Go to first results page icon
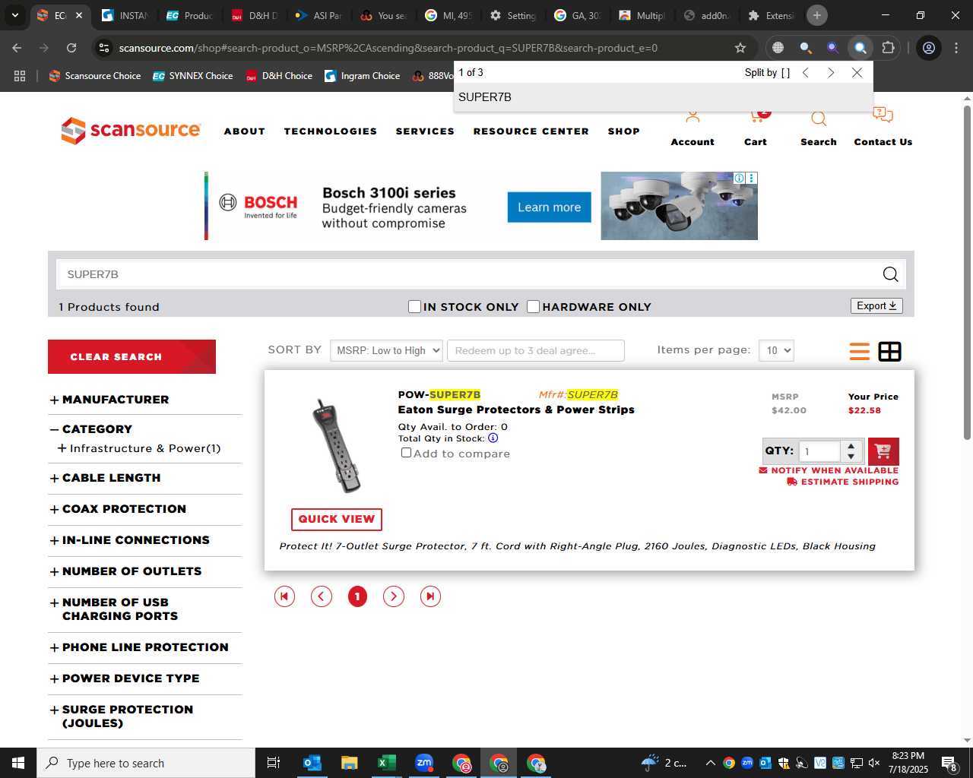 point(284,596)
